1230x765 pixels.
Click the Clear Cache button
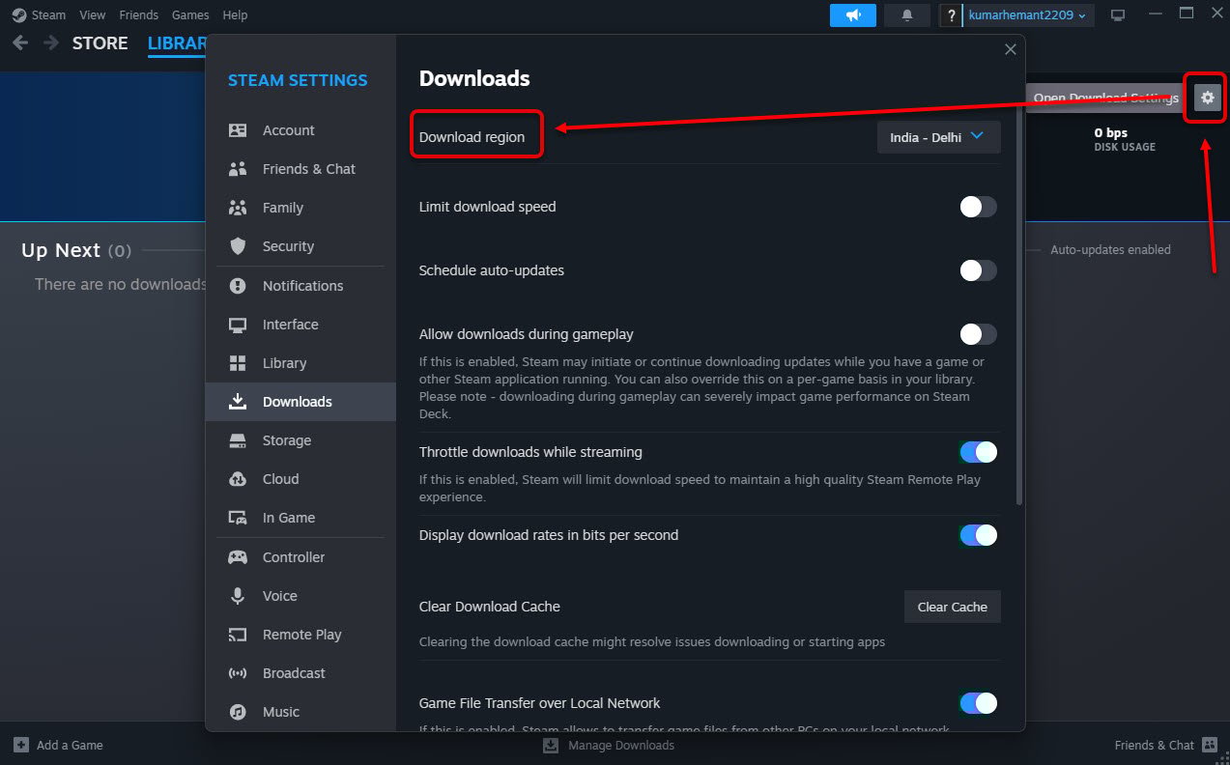pos(952,607)
